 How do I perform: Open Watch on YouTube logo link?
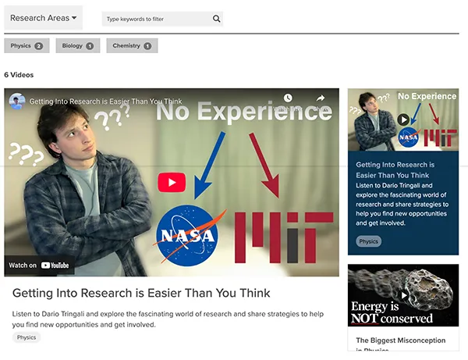[x=39, y=266]
